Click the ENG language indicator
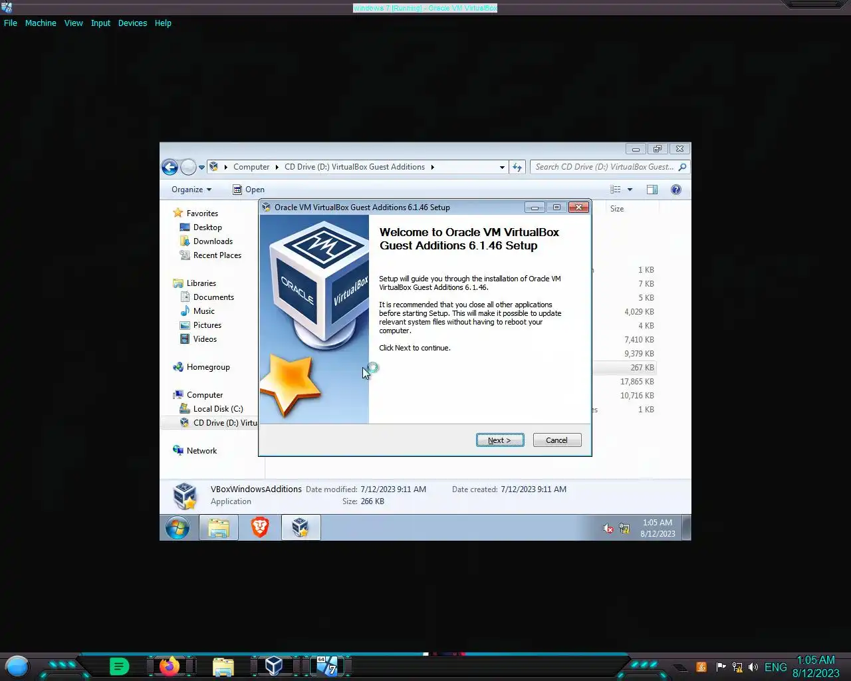The width and height of the screenshot is (851, 681). click(776, 667)
